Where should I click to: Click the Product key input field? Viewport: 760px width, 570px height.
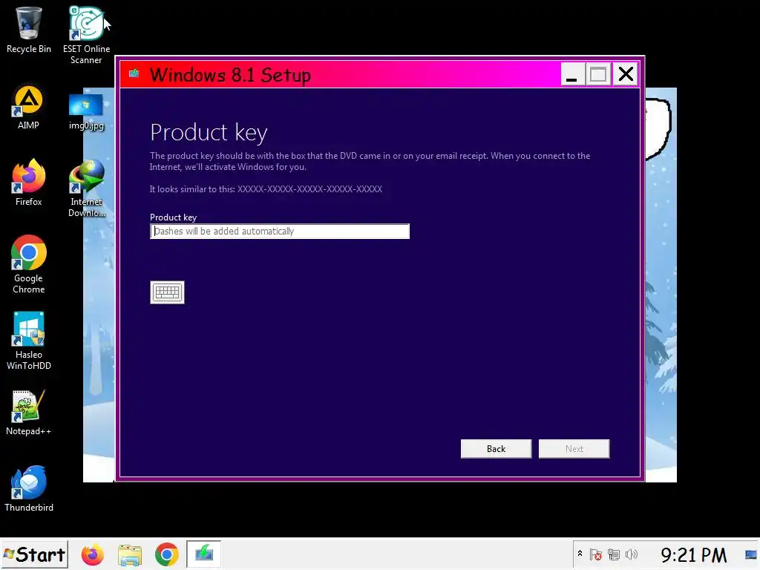(280, 232)
